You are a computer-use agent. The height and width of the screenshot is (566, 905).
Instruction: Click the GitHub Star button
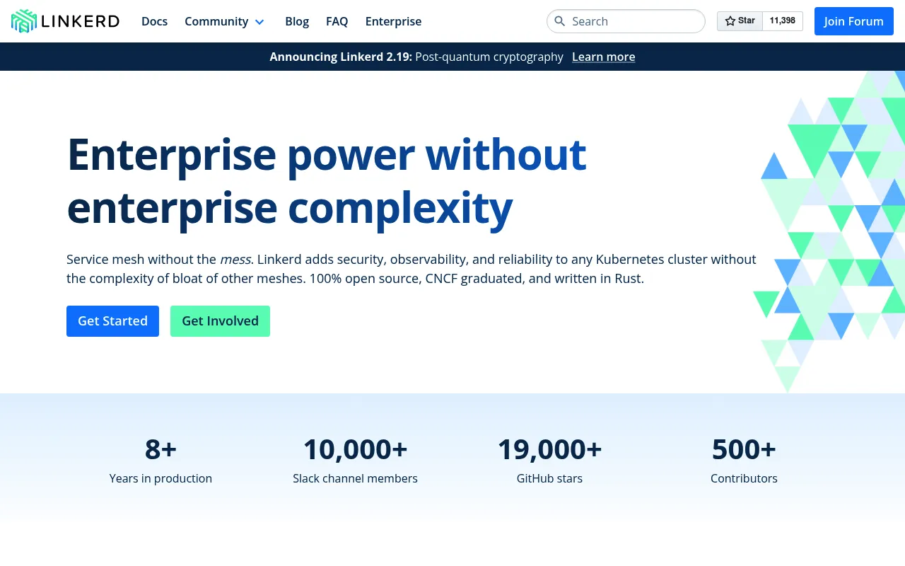(740, 21)
